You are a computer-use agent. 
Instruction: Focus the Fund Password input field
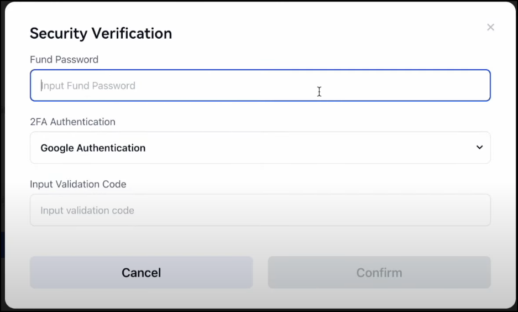click(x=260, y=86)
